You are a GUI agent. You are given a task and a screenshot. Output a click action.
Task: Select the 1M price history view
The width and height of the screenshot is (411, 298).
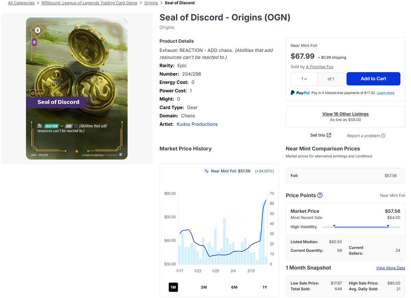click(173, 287)
